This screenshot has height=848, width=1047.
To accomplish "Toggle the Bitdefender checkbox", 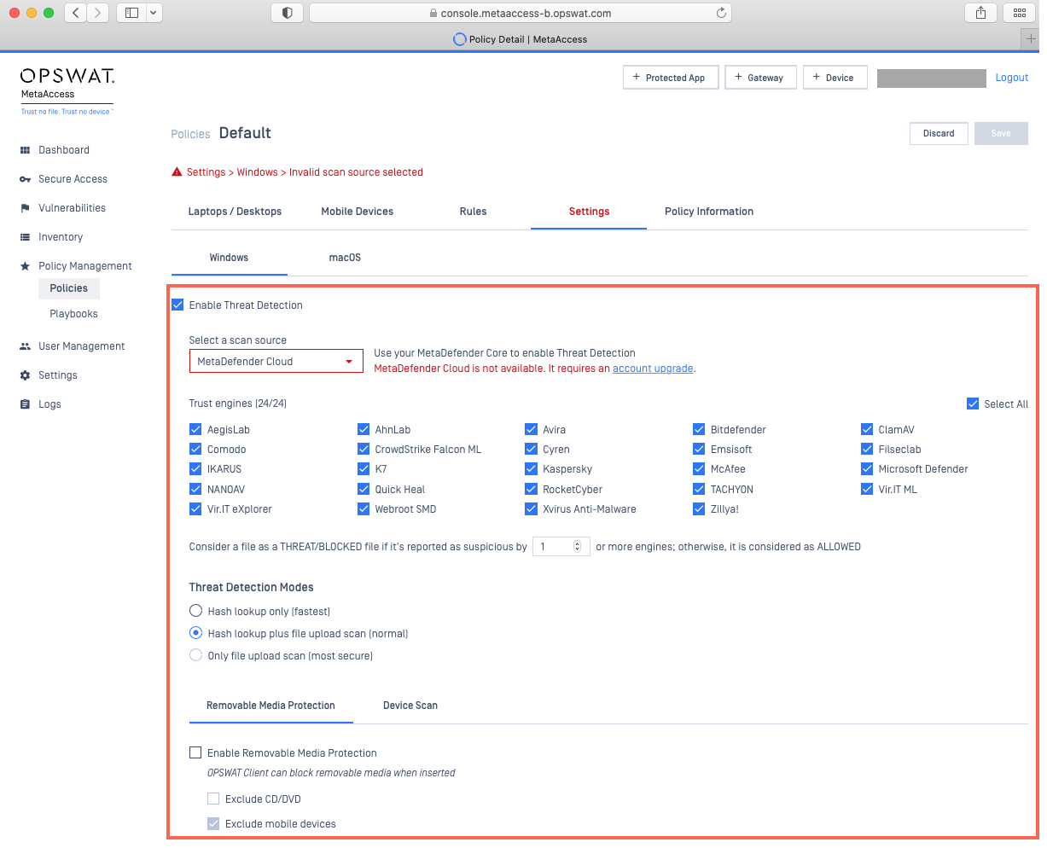I will (x=700, y=430).
